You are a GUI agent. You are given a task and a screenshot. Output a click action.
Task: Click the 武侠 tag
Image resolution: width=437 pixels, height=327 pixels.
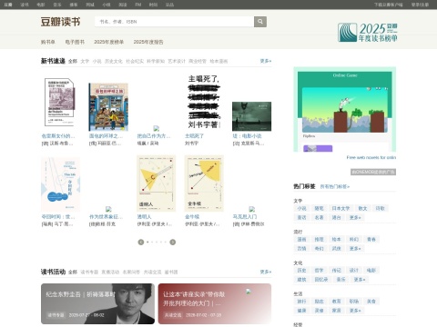coord(336,248)
